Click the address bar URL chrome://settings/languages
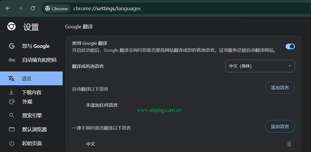Image resolution: width=311 pixels, height=152 pixels. pos(107,9)
